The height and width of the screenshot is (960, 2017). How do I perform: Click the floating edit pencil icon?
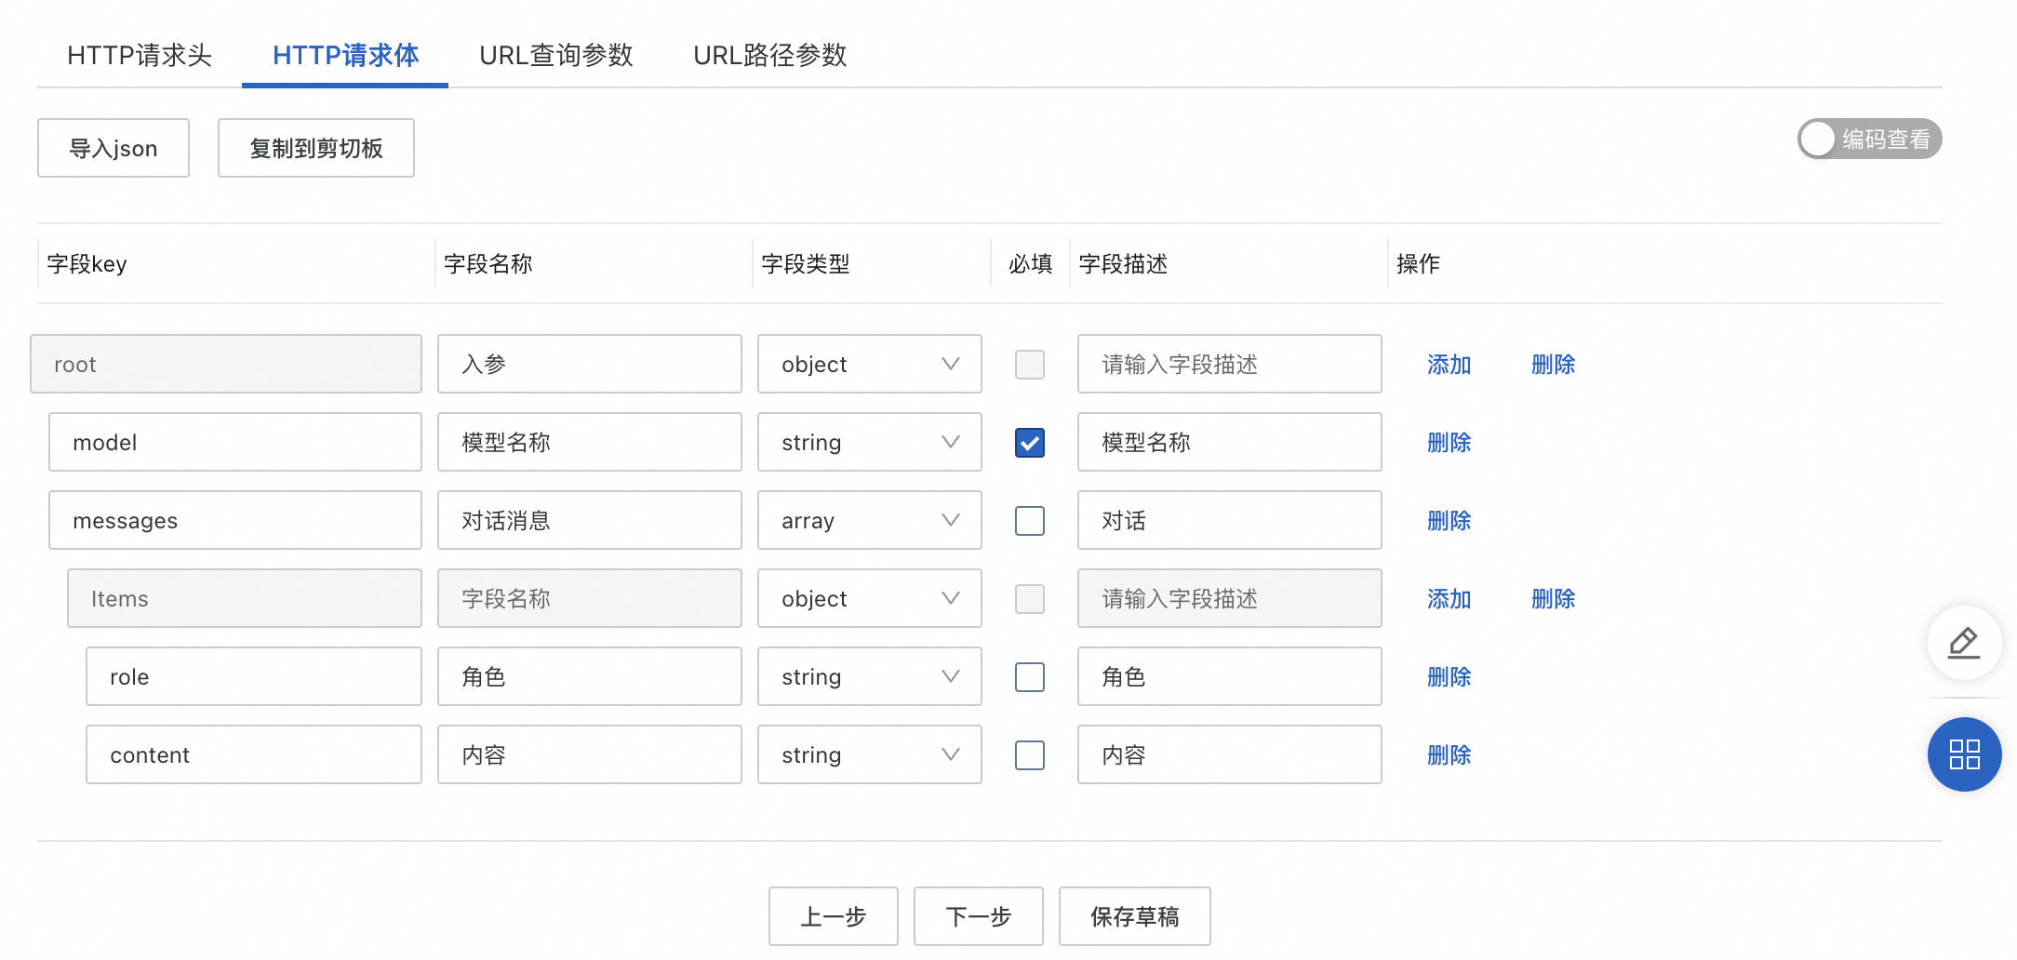1964,643
